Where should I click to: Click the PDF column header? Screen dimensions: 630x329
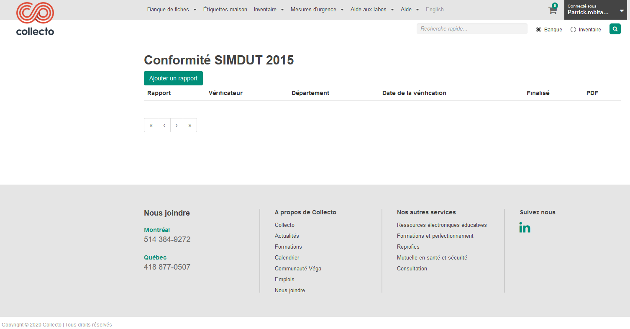(592, 93)
